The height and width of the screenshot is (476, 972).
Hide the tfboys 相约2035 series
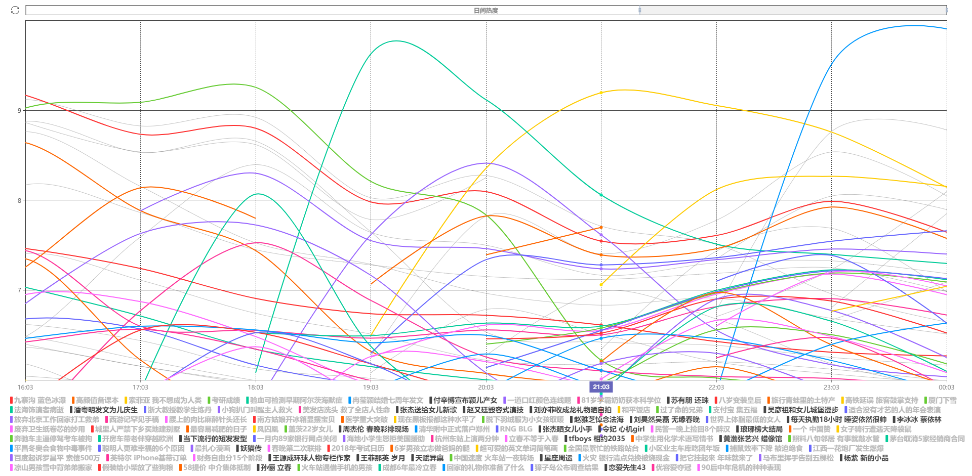[x=594, y=439]
